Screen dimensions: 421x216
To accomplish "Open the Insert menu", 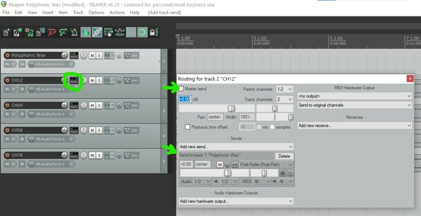I will click(x=48, y=12).
